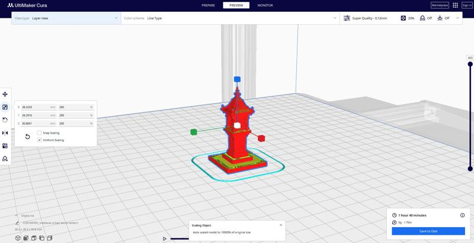Rename the model with pencil icon
This screenshot has height=243, width=474.
[x=18, y=223]
